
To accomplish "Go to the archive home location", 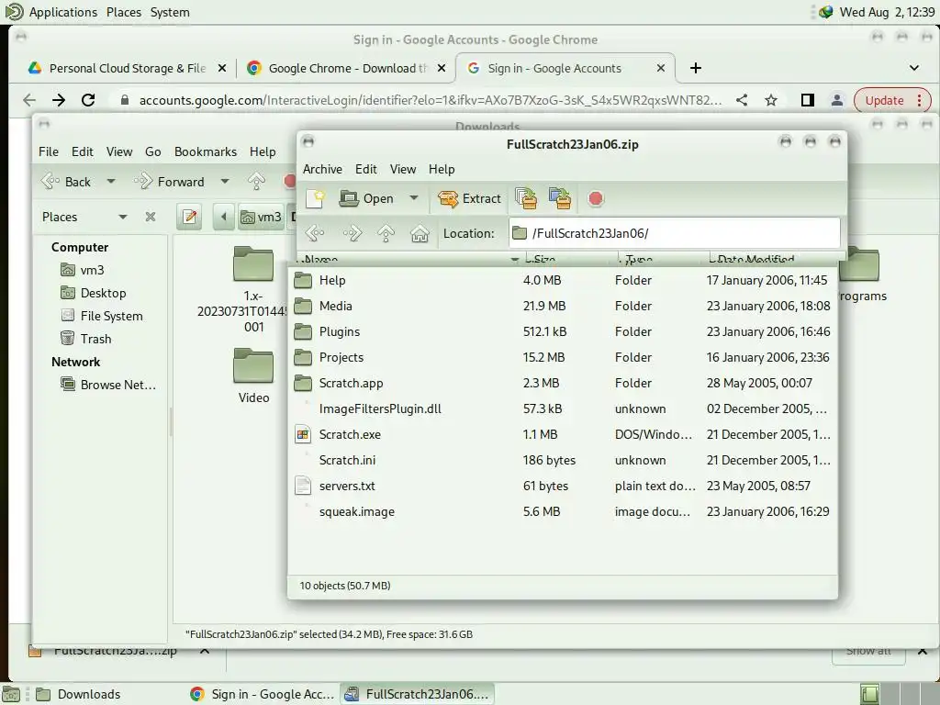I will click(x=420, y=233).
